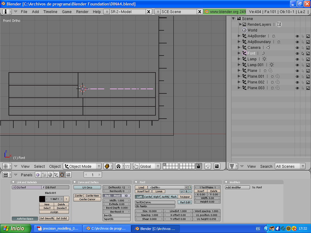Open the Object Mode dropdown
This screenshot has width=311, height=233.
pyautogui.click(x=82, y=166)
